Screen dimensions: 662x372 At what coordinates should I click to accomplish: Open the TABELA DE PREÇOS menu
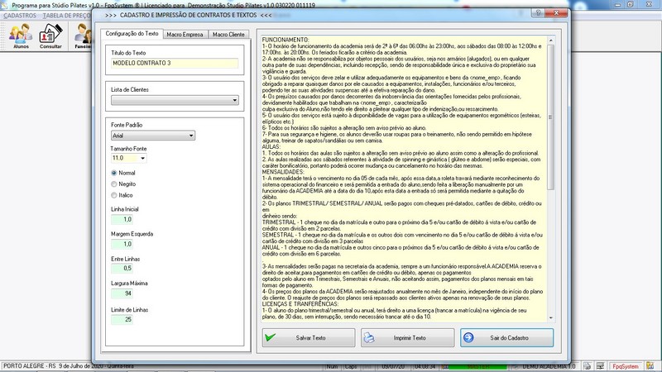tap(66, 16)
